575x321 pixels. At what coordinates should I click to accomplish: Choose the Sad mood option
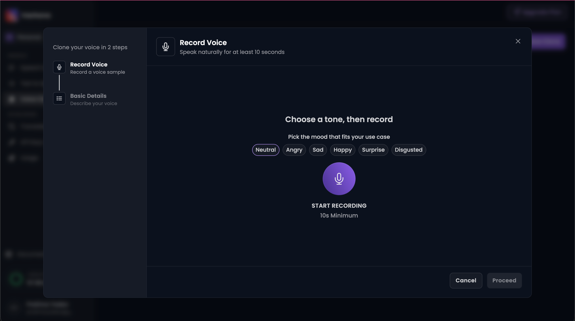click(x=318, y=150)
